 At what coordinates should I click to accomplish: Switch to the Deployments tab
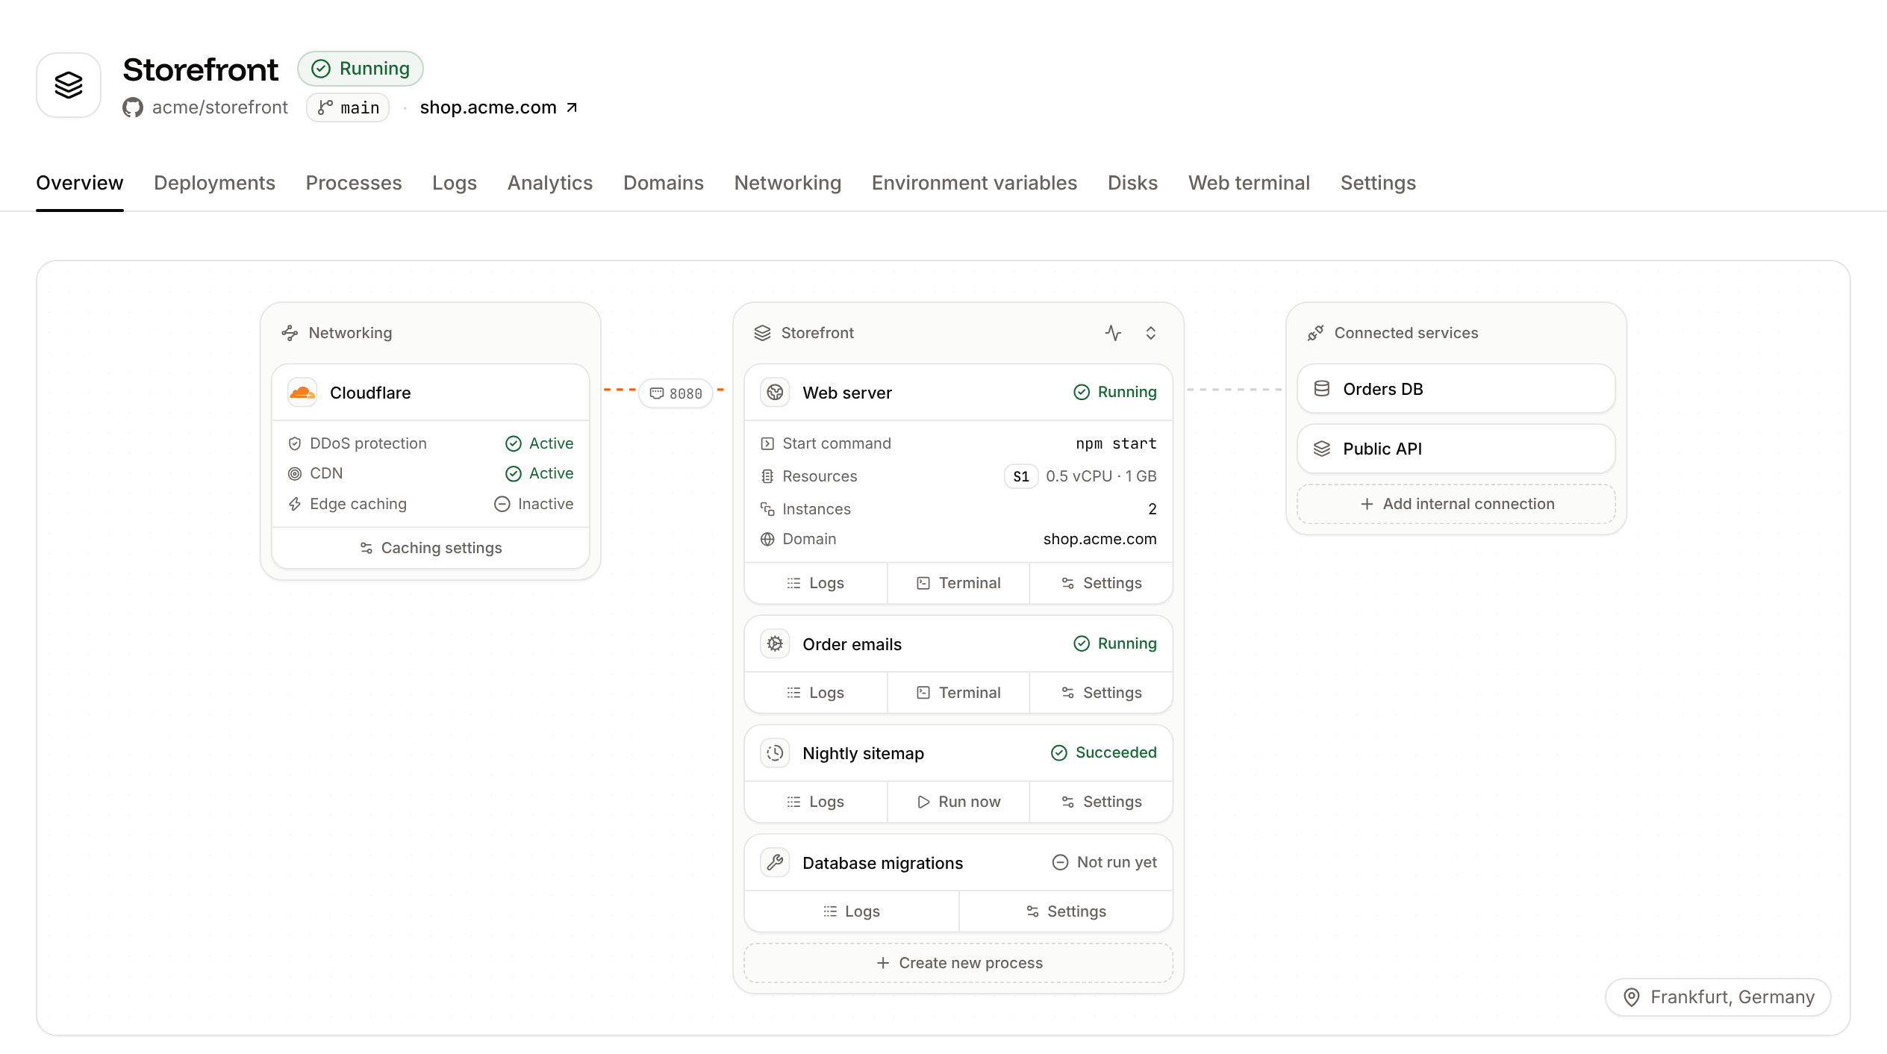pos(214,183)
